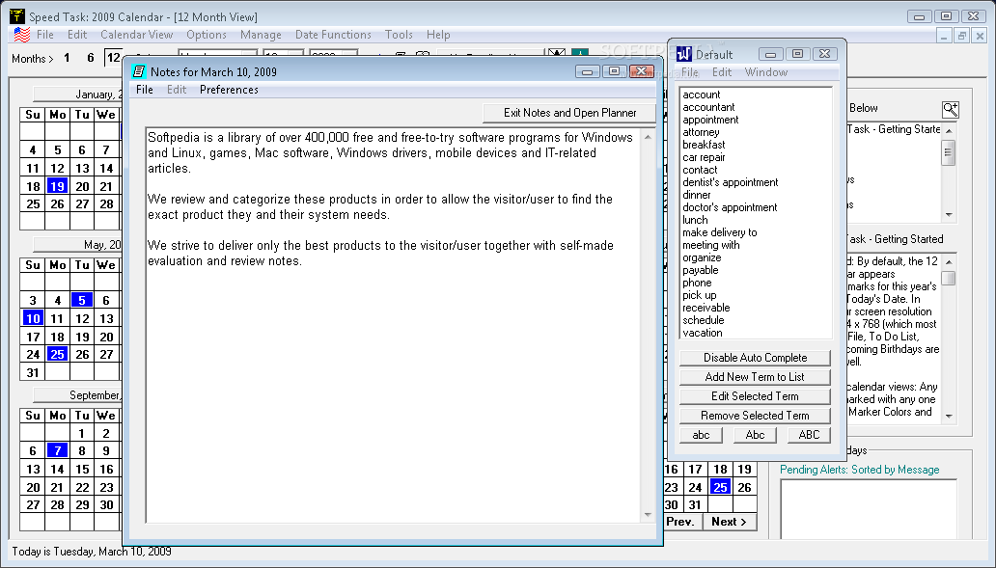This screenshot has height=568, width=996.
Task: Click the US flag icon beside File menu
Action: [x=21, y=35]
